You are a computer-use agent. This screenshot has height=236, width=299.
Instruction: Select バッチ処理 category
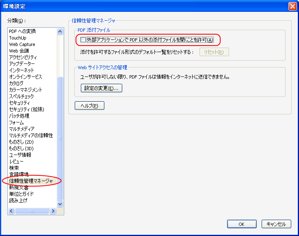coord(19,116)
